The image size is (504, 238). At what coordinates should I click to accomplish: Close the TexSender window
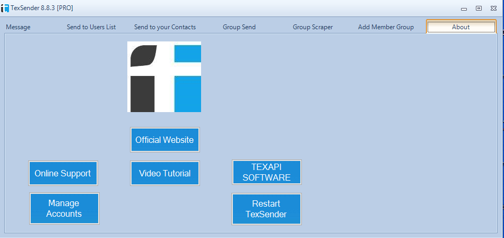tap(493, 8)
